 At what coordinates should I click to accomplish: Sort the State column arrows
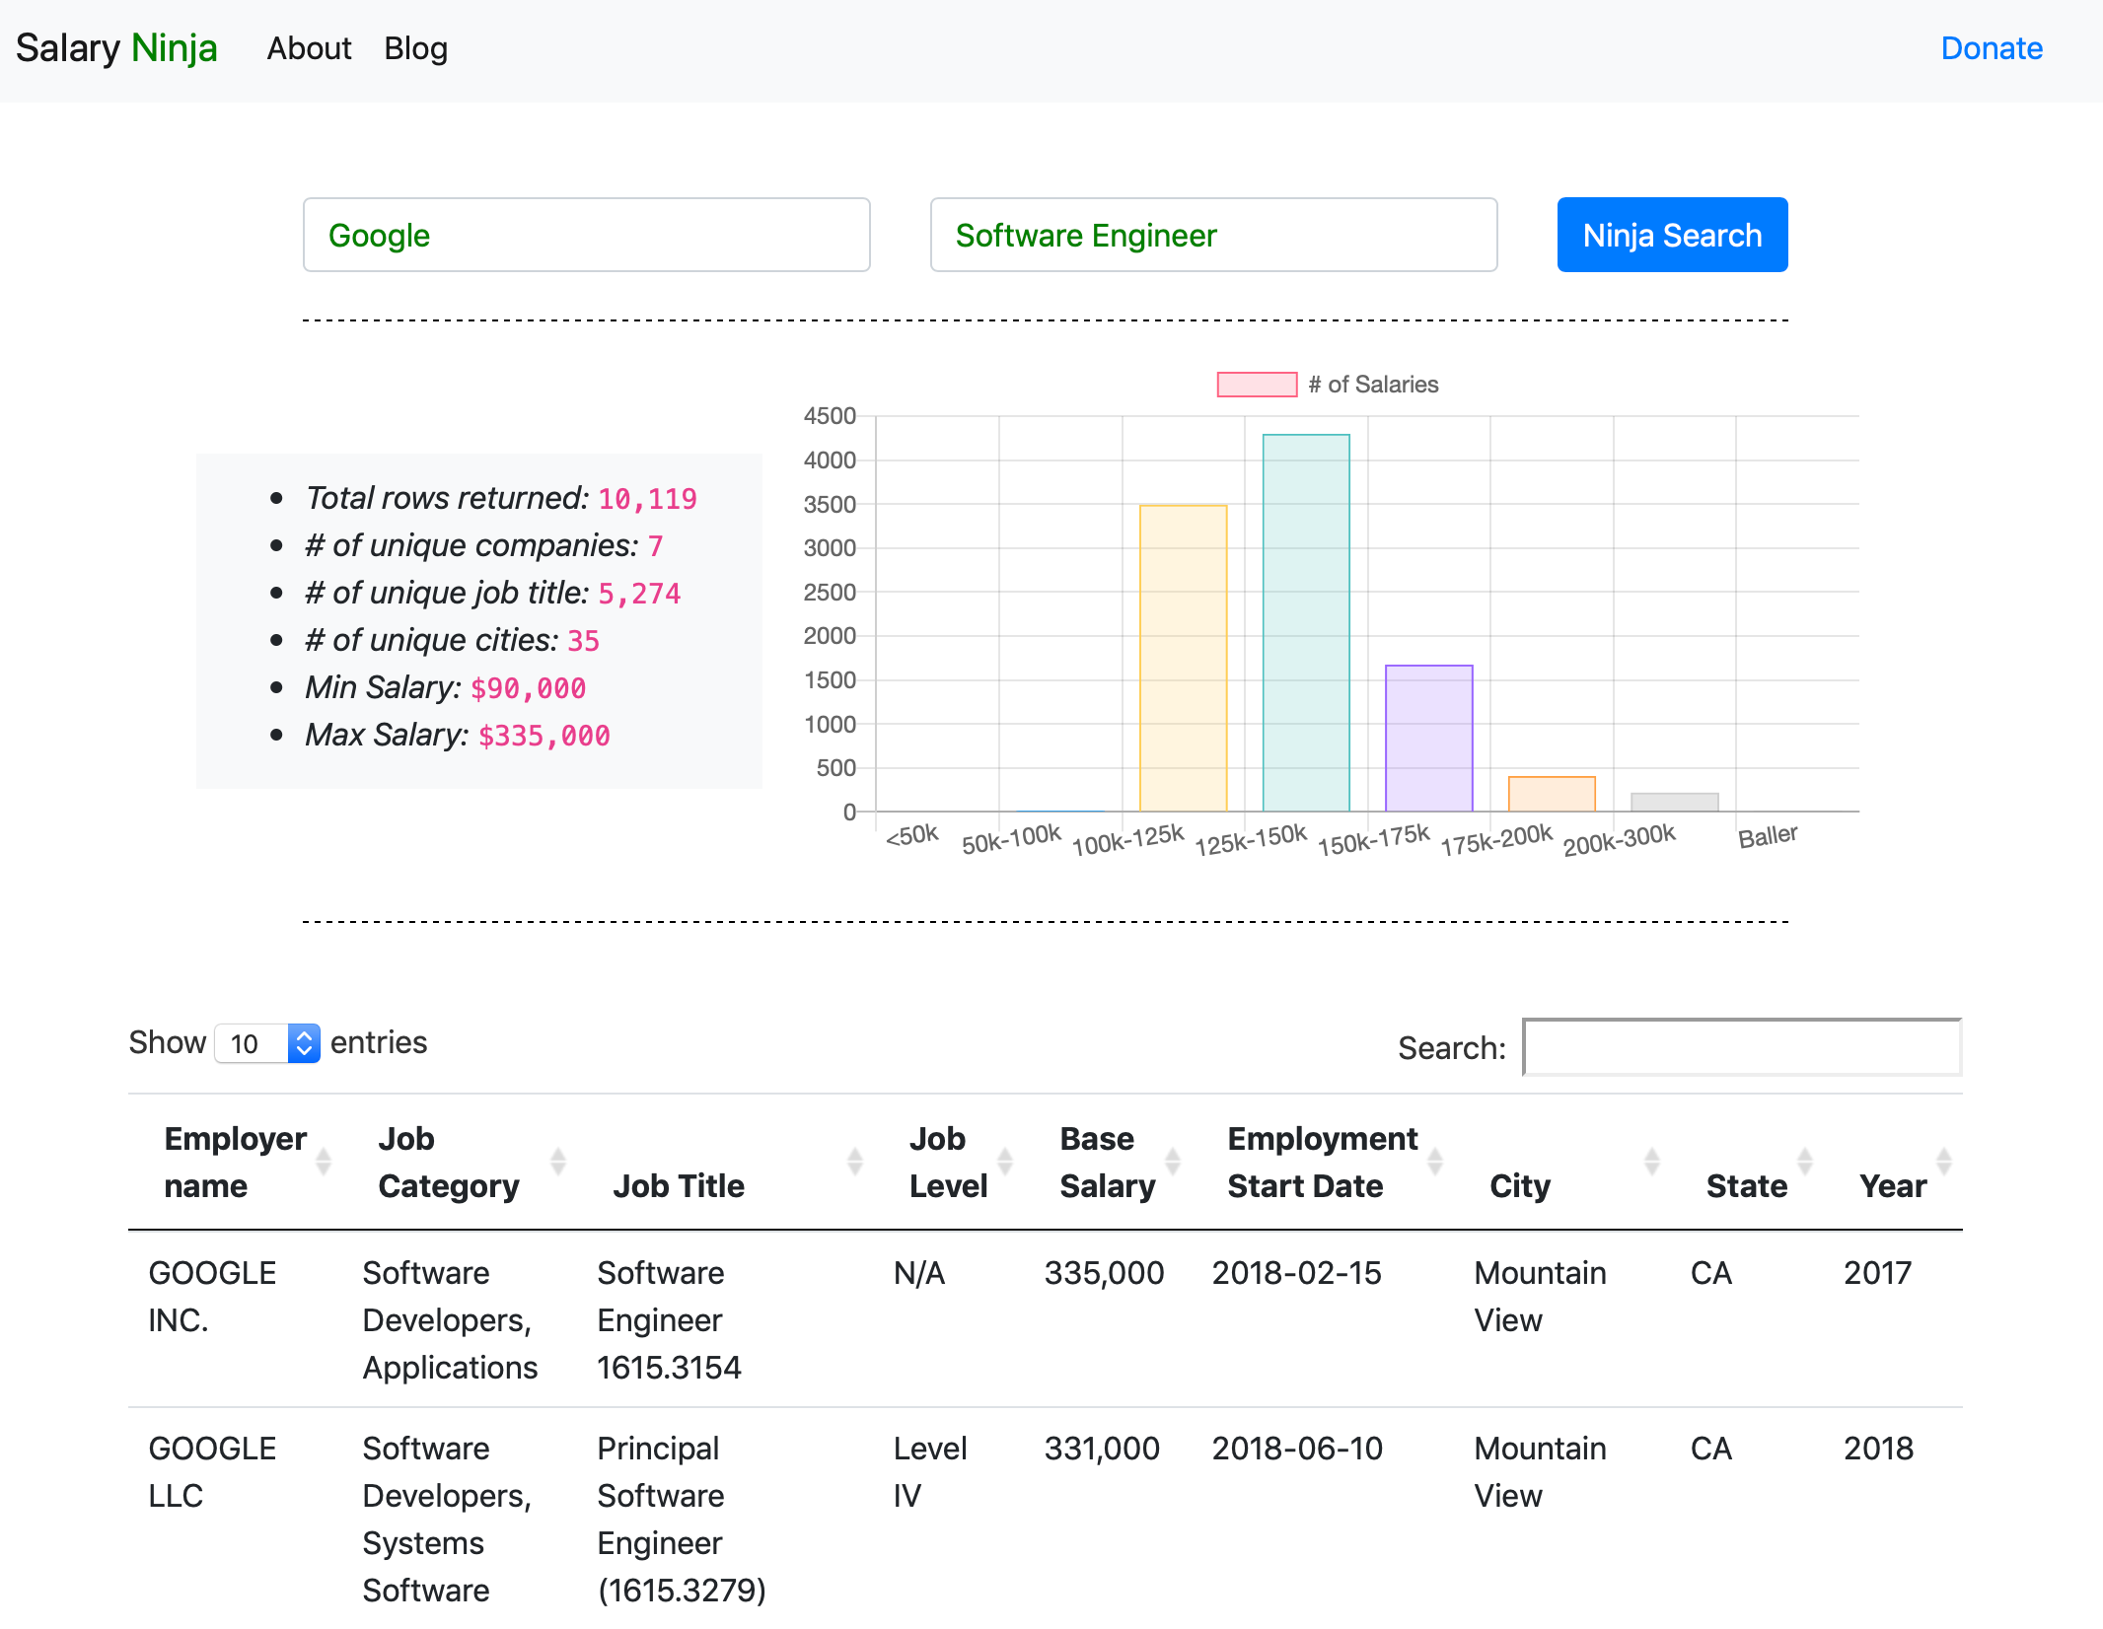1805,1162
